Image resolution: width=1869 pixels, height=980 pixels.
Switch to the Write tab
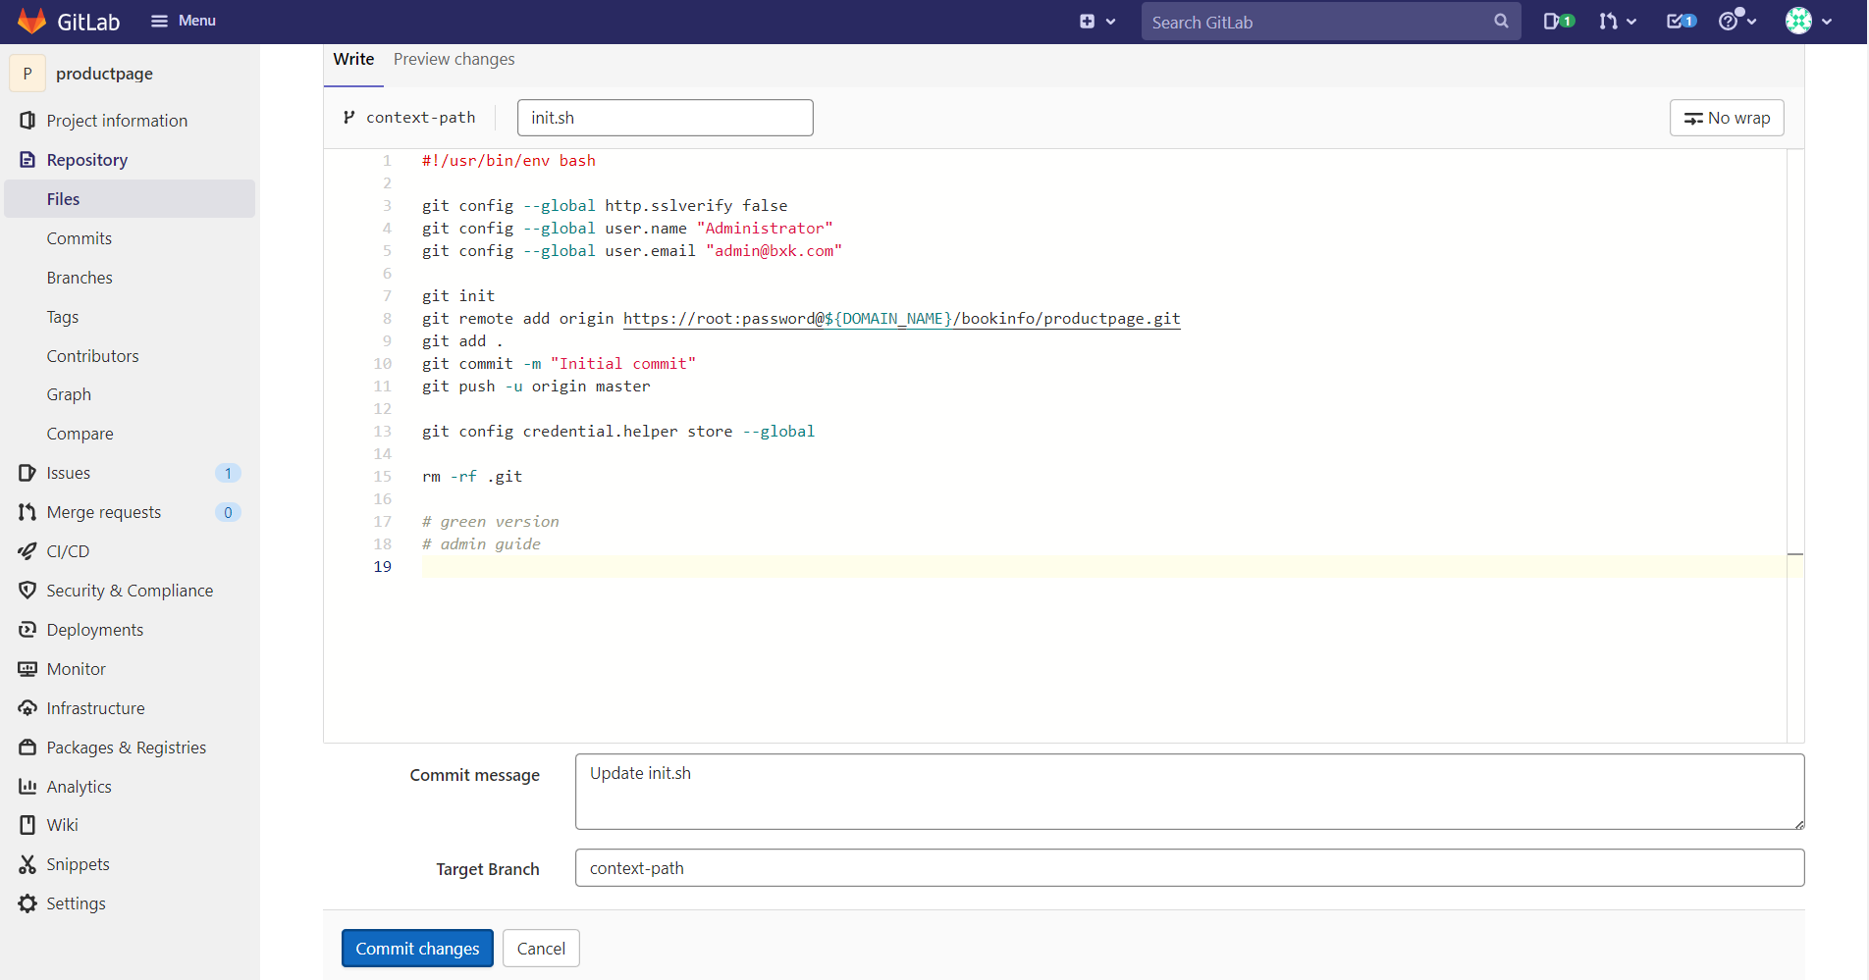(x=353, y=60)
